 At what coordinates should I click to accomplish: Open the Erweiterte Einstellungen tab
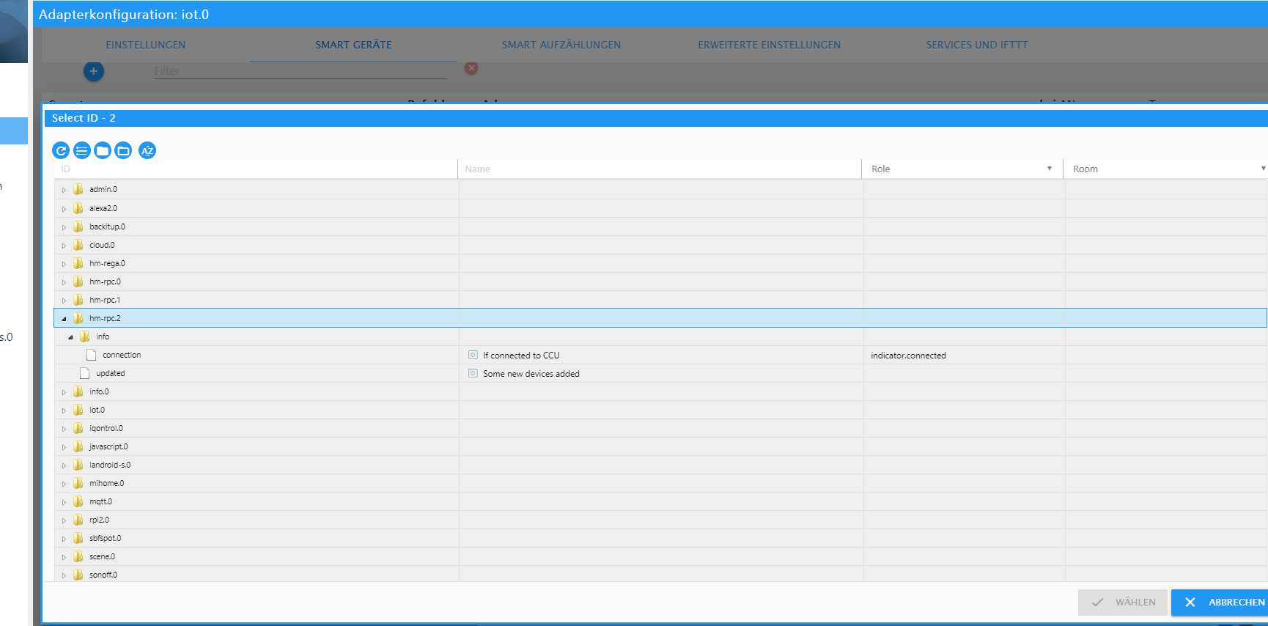click(769, 45)
